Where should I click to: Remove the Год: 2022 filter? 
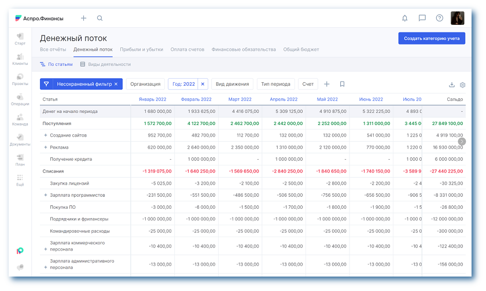[x=203, y=84]
